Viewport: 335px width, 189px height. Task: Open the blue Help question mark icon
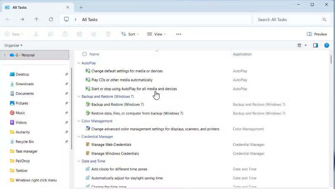tap(327, 45)
